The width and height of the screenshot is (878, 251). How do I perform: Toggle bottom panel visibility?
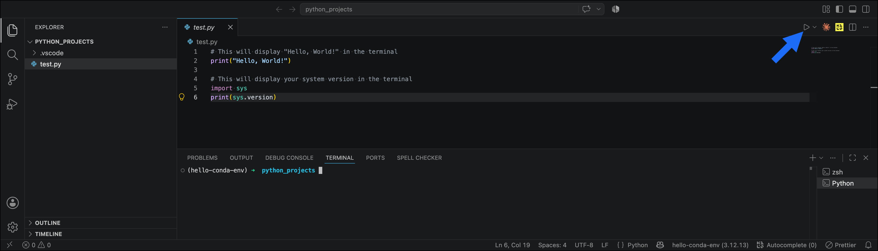pos(852,9)
